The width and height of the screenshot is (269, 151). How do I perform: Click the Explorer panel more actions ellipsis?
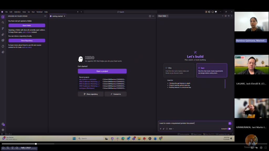pyautogui.click(x=45, y=16)
